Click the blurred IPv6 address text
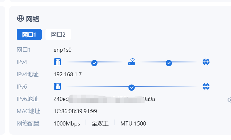Viewport: 231px width, 140px height. pyautogui.click(x=104, y=99)
